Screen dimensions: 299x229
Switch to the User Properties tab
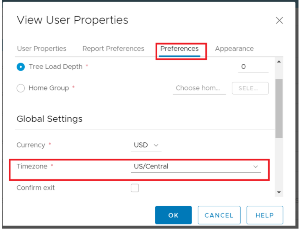tap(42, 49)
